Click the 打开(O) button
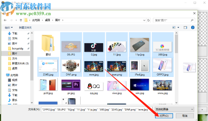The height and width of the screenshot is (121, 208). tap(164, 116)
